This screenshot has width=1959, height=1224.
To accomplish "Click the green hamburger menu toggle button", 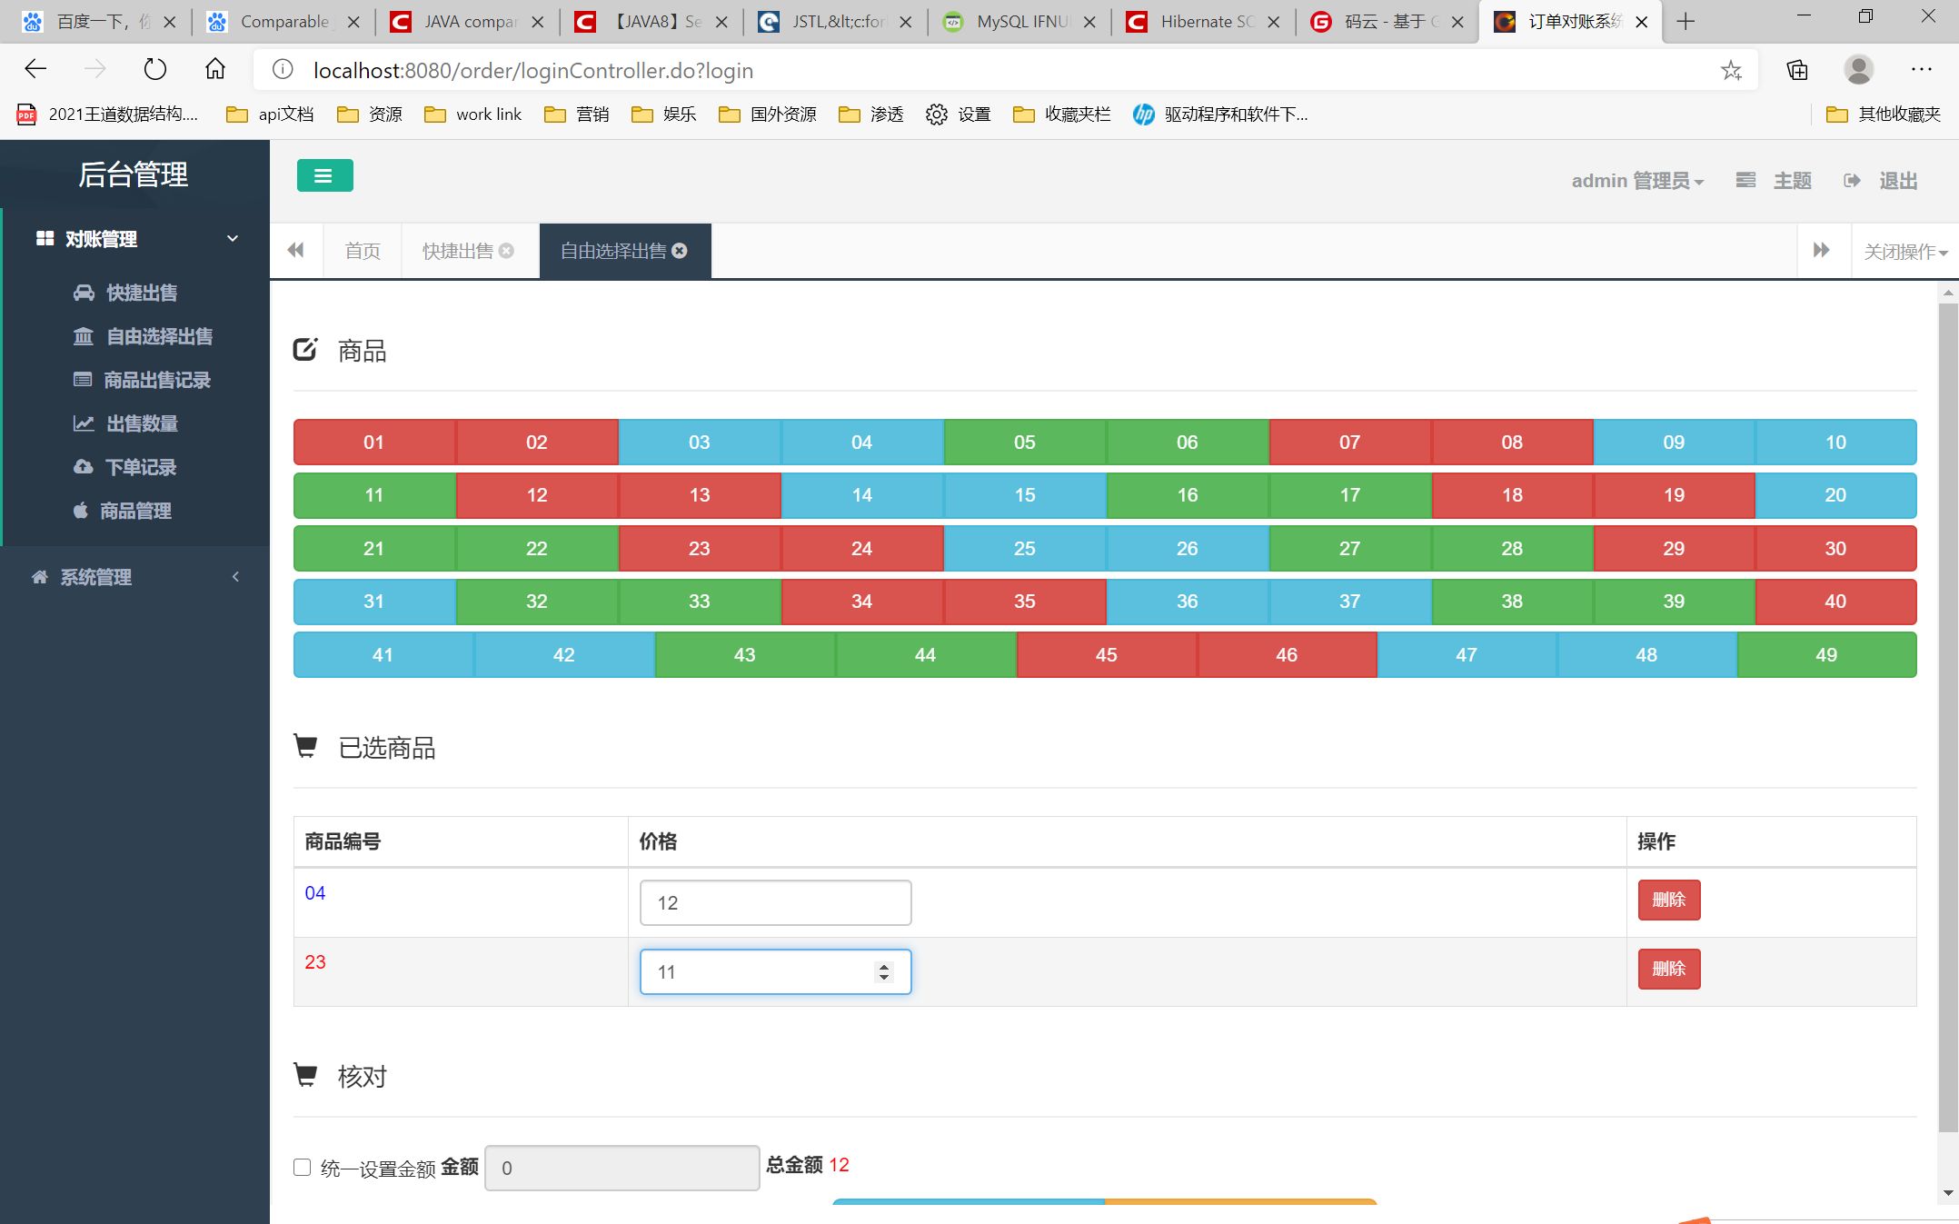I will point(324,176).
